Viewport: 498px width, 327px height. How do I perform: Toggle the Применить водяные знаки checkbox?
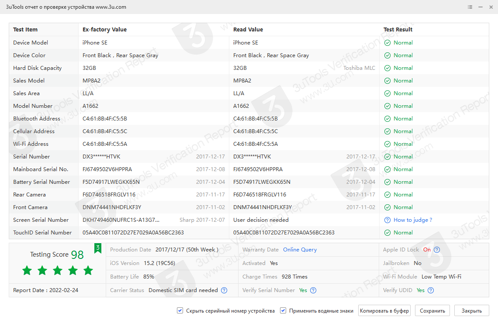click(283, 310)
